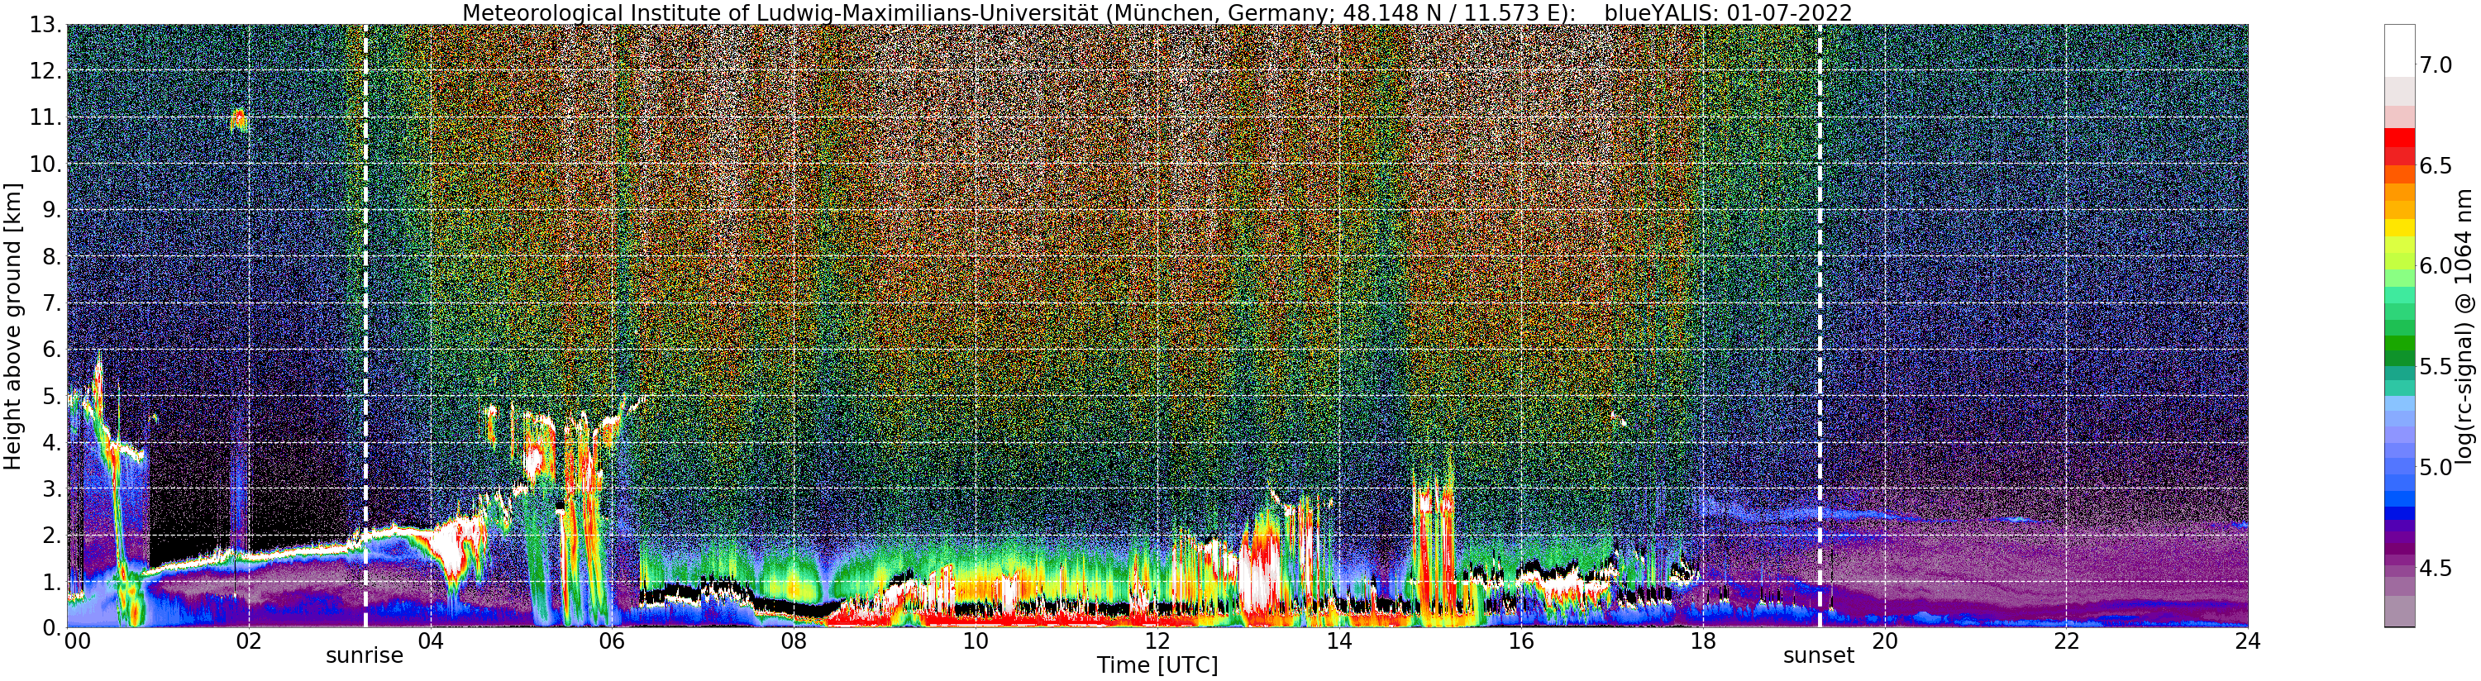Click the x-axis tick label '06'
The image size is (2481, 681).
(x=612, y=641)
